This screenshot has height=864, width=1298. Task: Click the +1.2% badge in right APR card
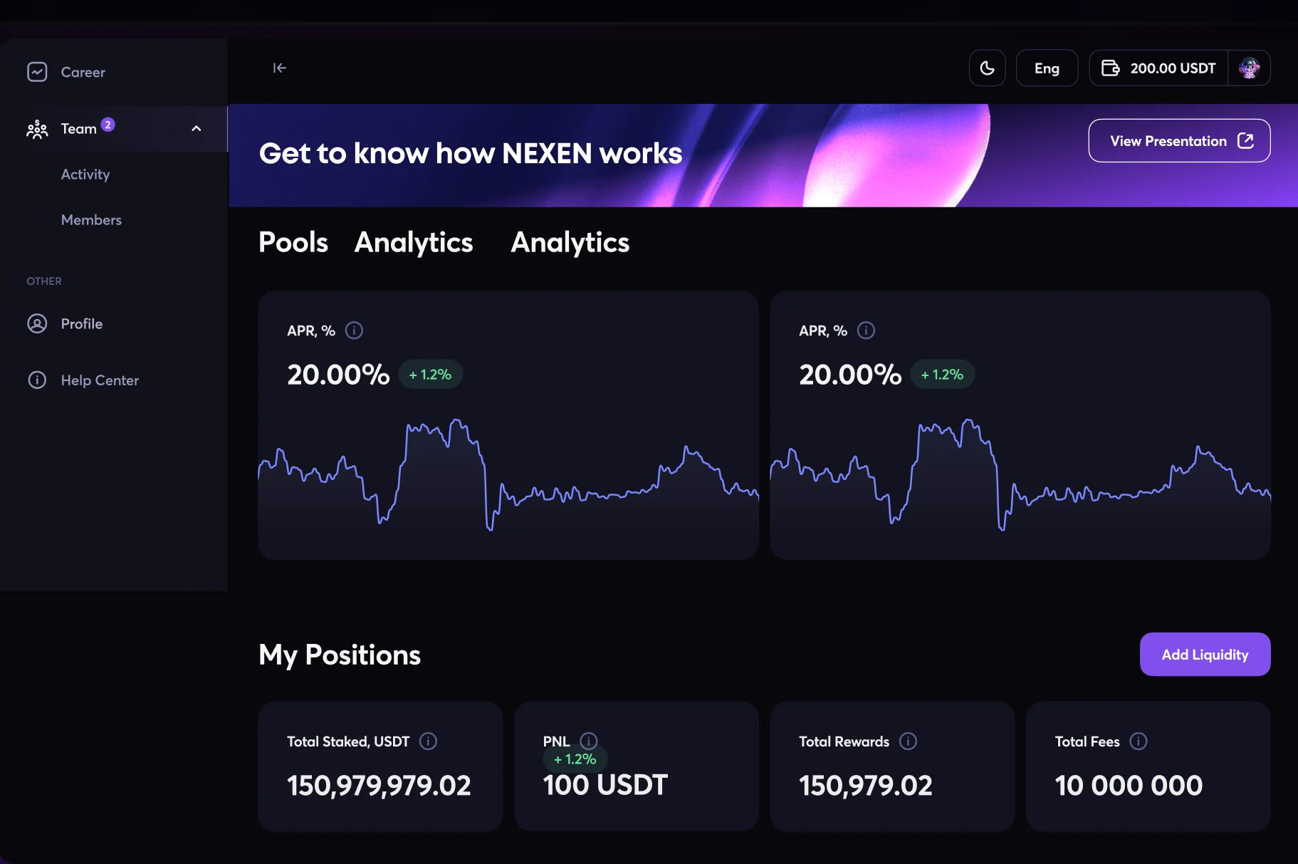pos(943,375)
